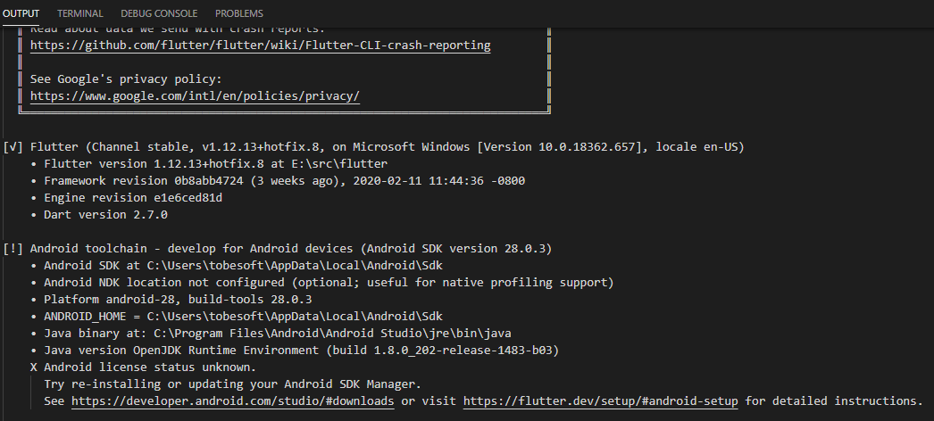
Task: Open the flutter.dev android-setup link
Action: (600, 400)
